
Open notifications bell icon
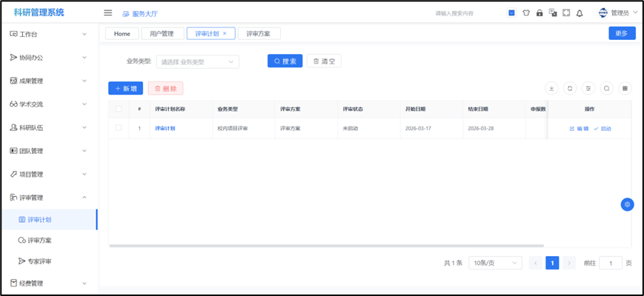click(x=580, y=13)
